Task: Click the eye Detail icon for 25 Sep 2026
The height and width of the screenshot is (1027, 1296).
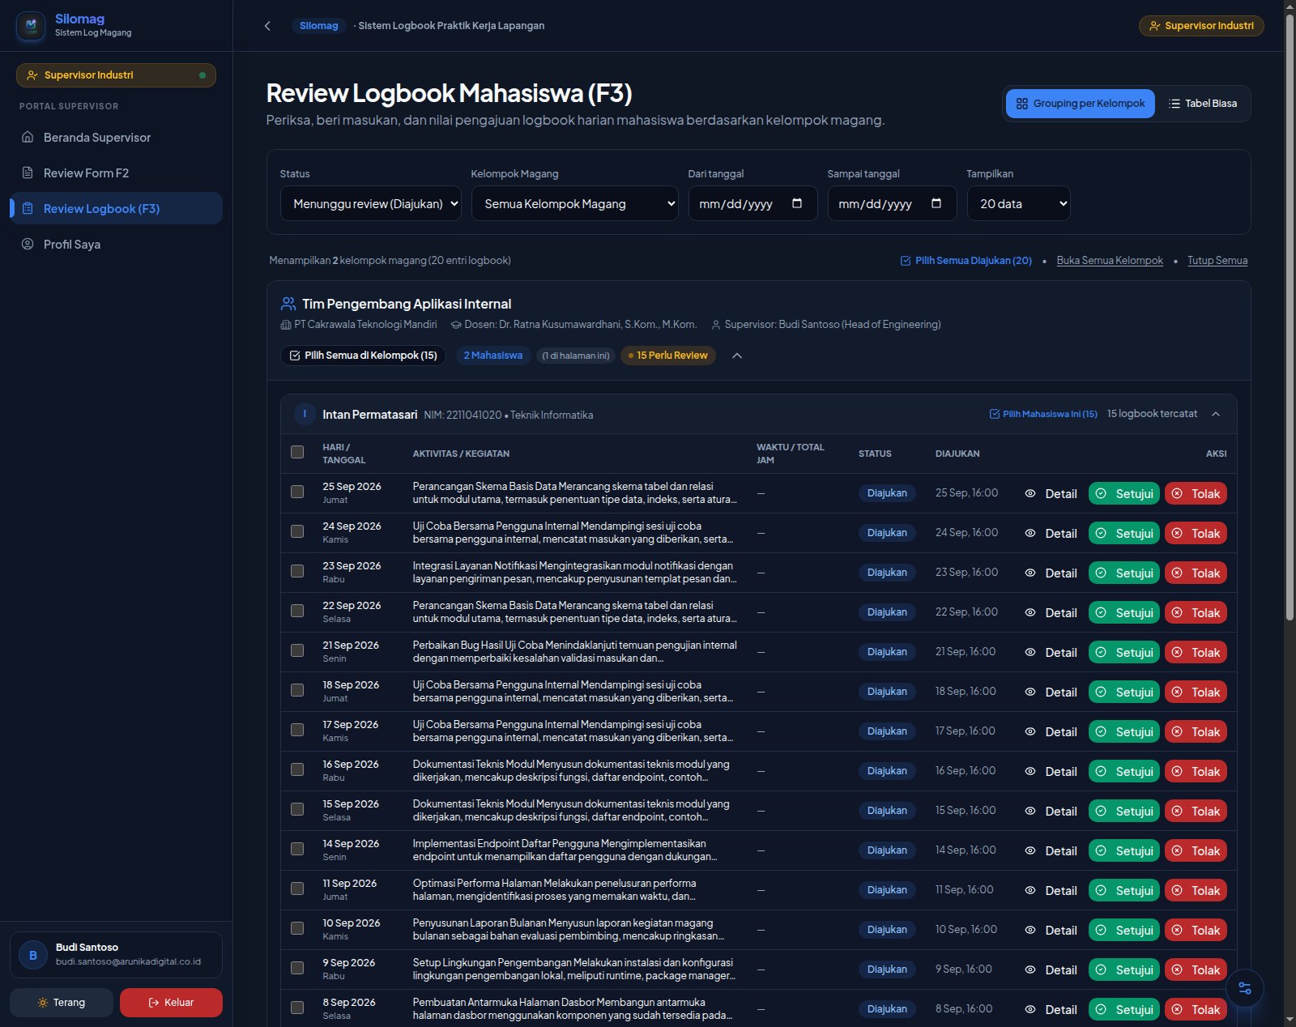Action: (1030, 493)
